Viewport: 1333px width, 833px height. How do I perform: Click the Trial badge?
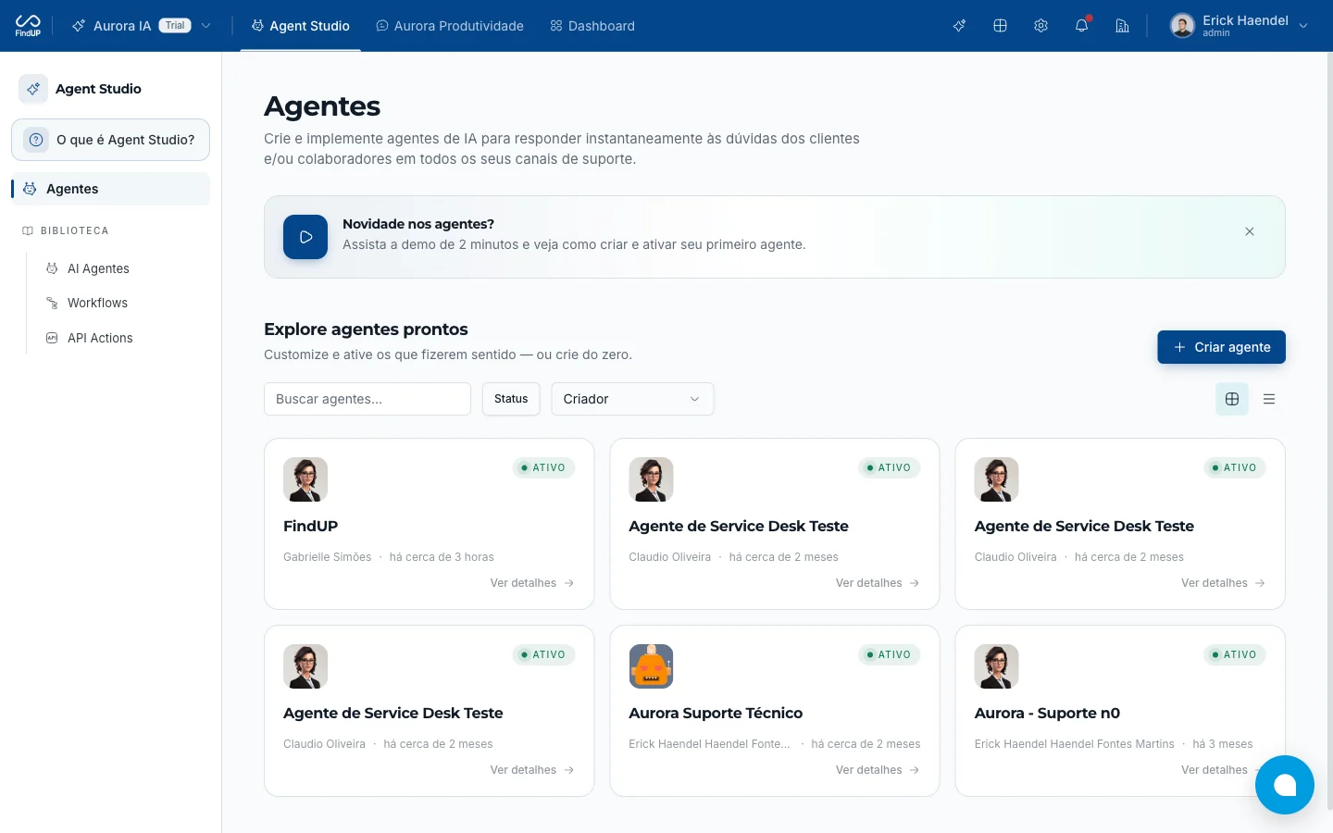coord(175,26)
